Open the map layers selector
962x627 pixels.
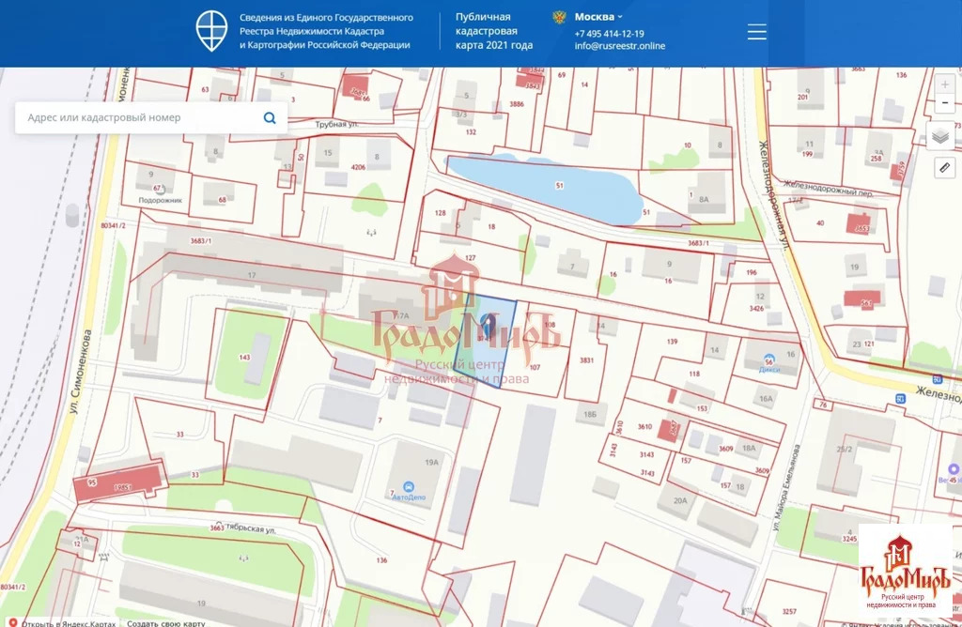939,136
